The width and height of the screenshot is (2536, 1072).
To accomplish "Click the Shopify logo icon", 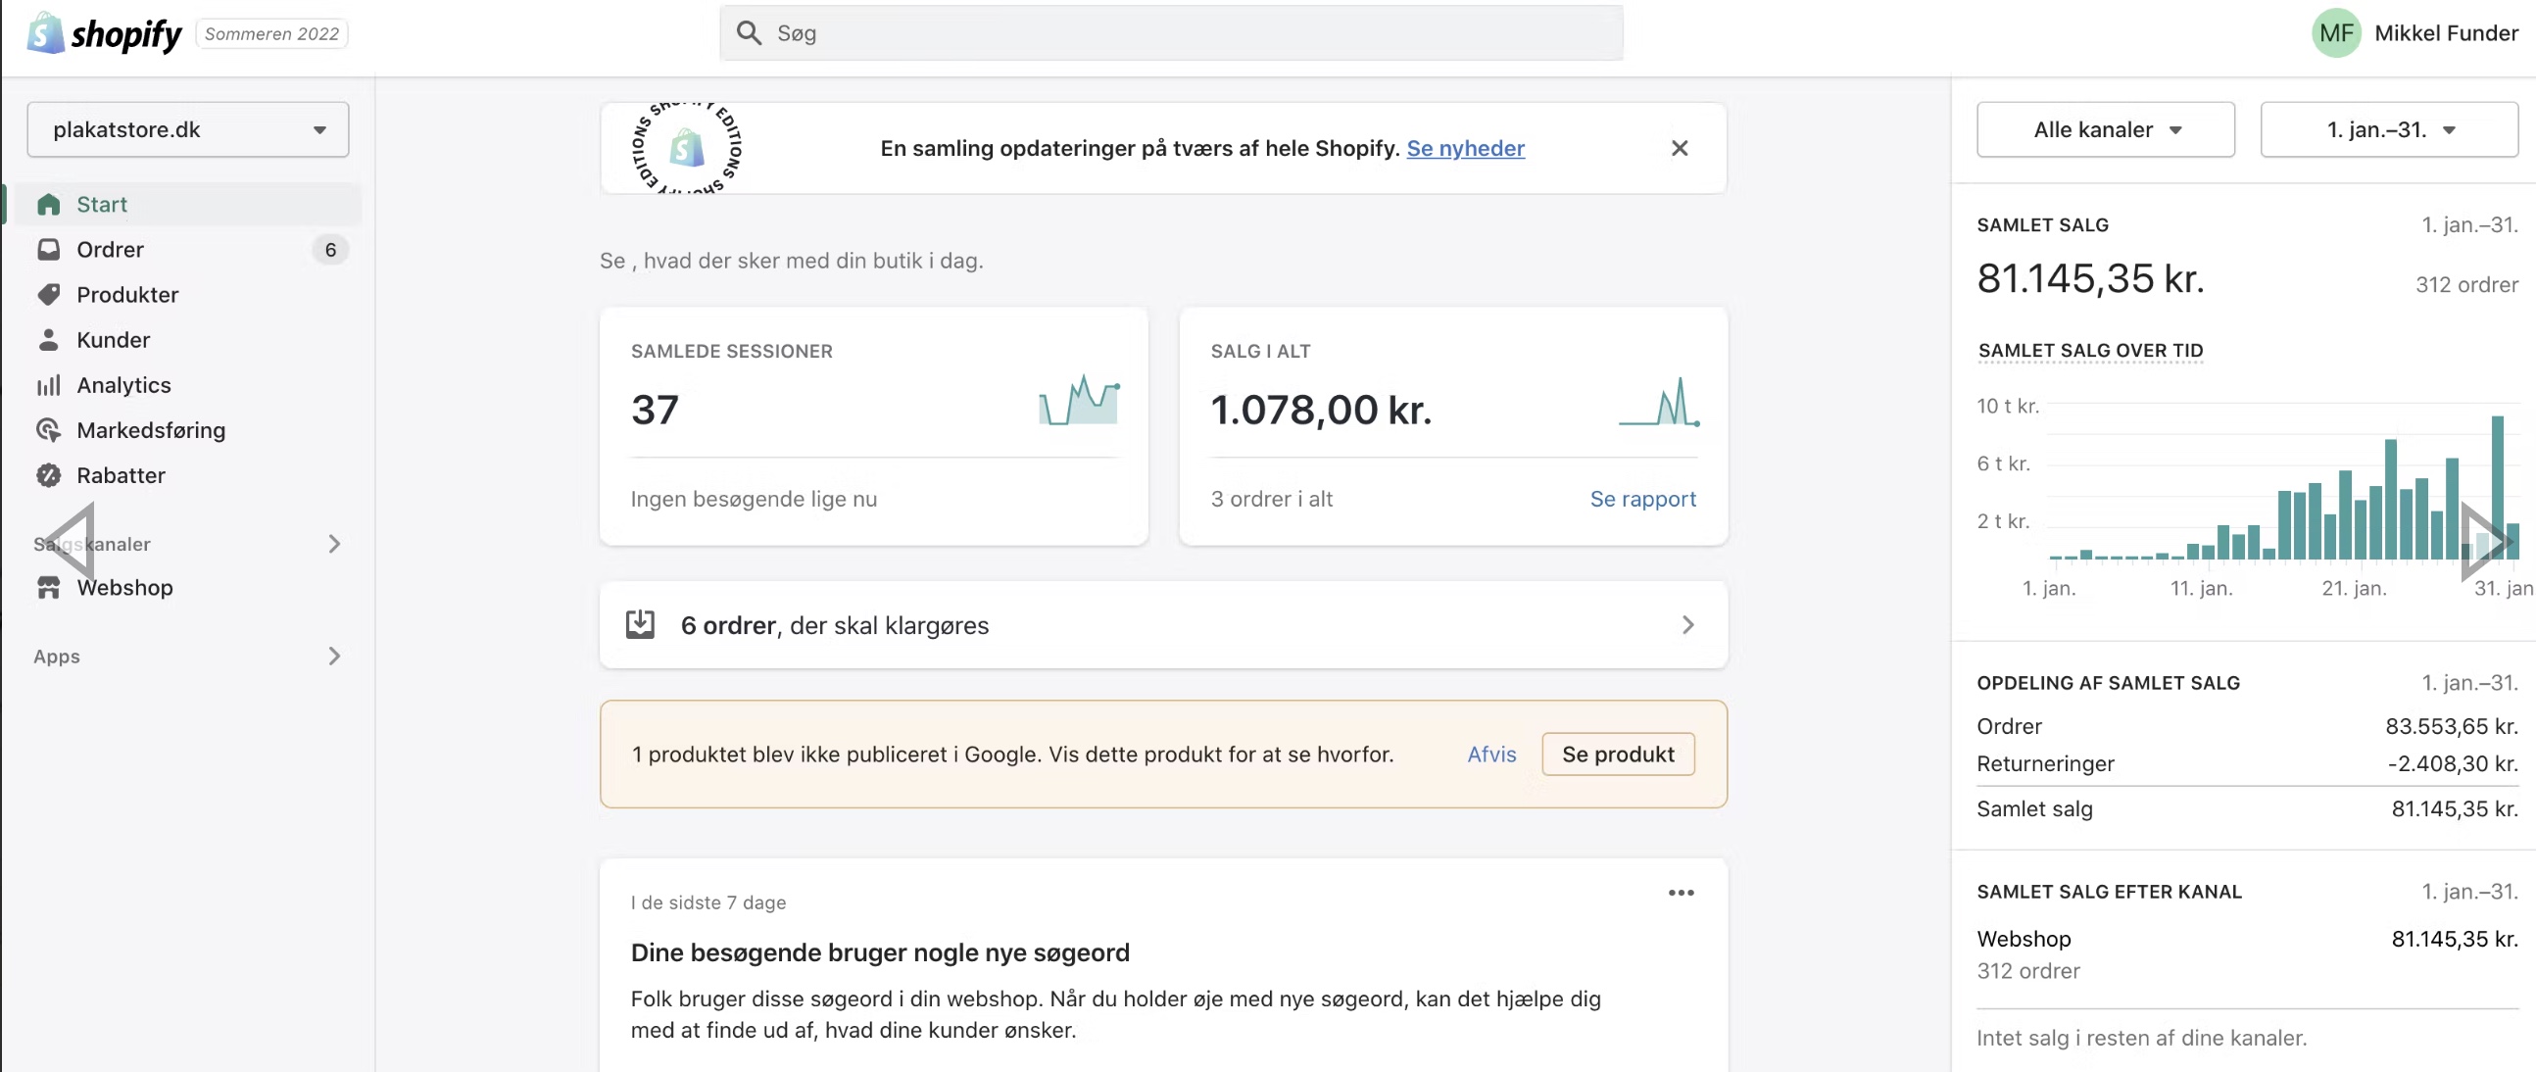I will click(45, 33).
